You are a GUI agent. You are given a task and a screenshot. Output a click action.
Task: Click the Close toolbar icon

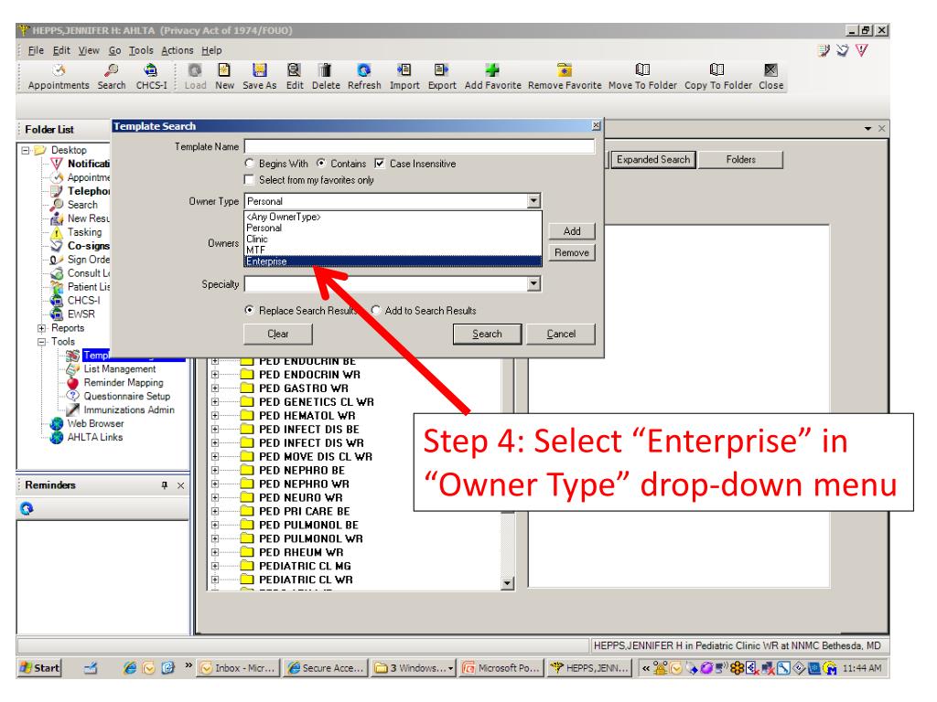pyautogui.click(x=771, y=77)
